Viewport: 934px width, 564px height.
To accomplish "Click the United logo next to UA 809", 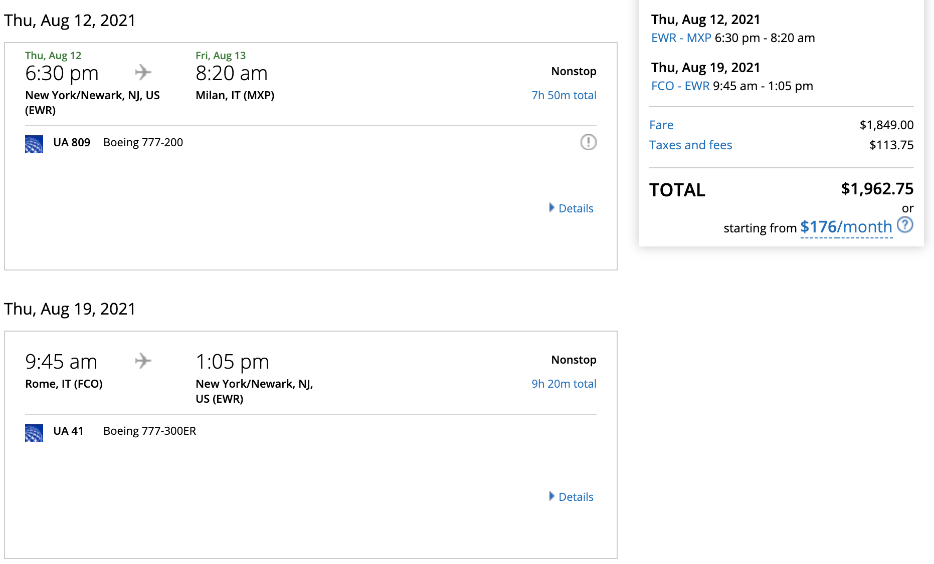I will (x=34, y=144).
